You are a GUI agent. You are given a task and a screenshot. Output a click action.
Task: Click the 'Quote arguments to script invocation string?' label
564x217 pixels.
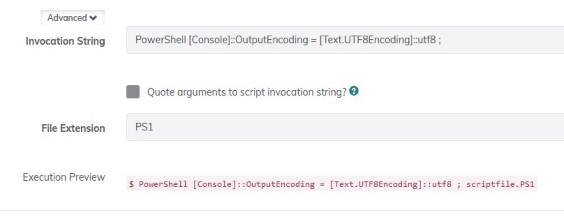247,92
